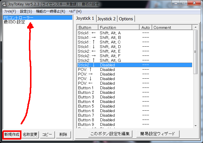
Task: Click the 新規作成 button
Action: point(12,135)
